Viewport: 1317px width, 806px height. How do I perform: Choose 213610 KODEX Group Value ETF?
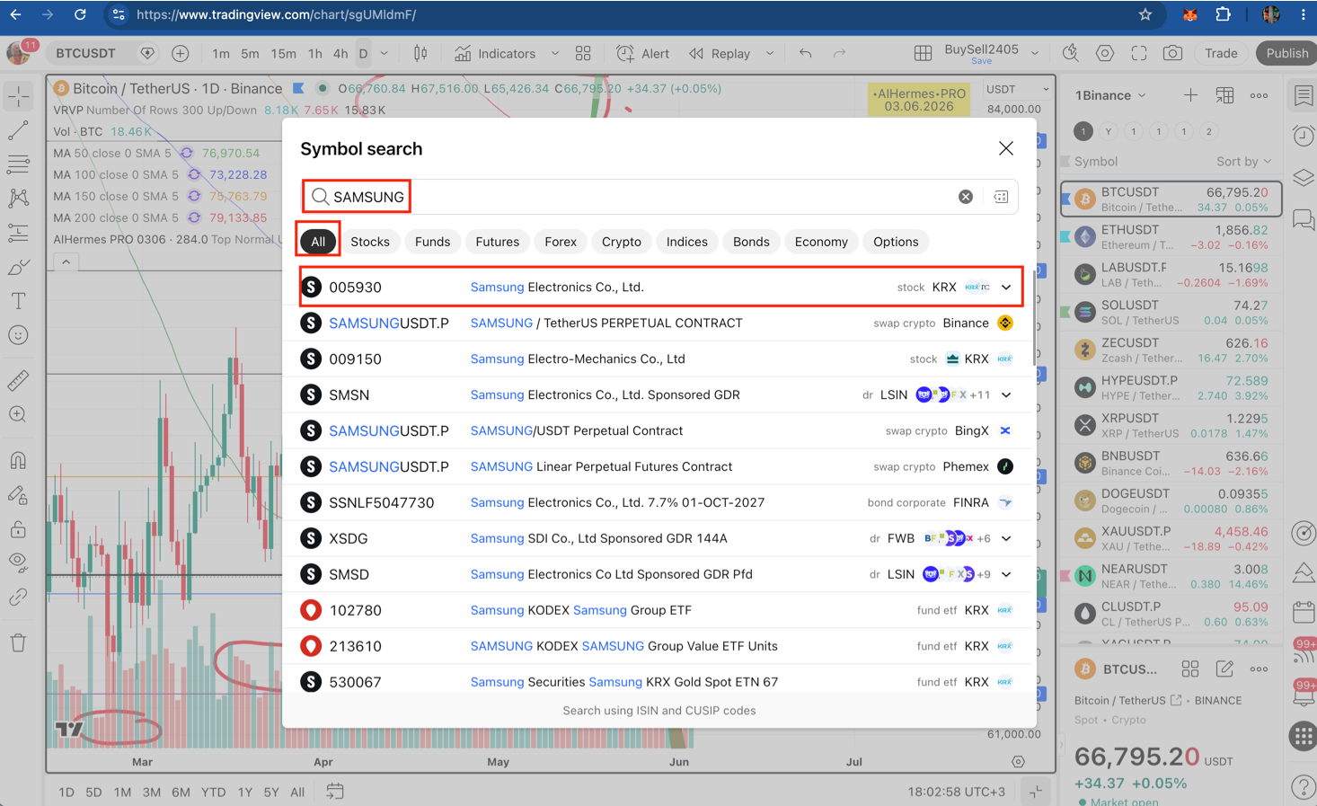tap(659, 646)
